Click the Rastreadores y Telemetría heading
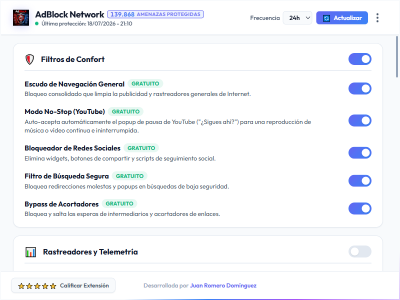 pyautogui.click(x=90, y=252)
